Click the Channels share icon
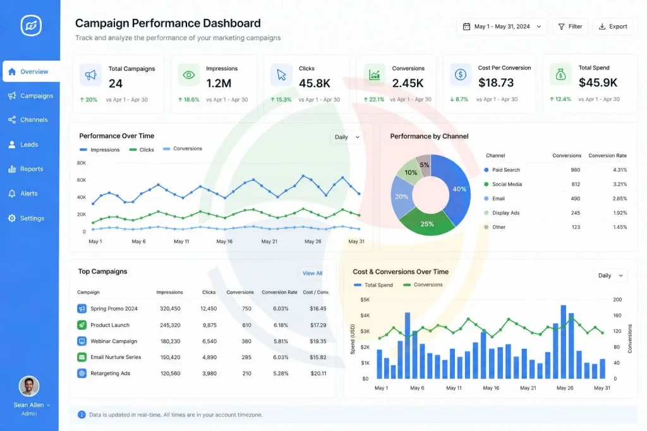The height and width of the screenshot is (431, 647). click(12, 120)
